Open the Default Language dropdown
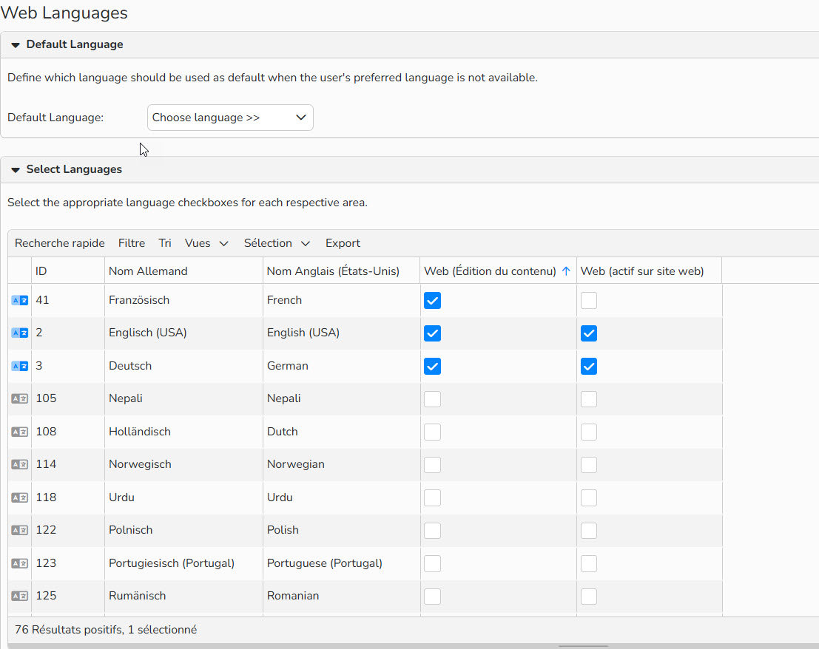 (x=230, y=118)
